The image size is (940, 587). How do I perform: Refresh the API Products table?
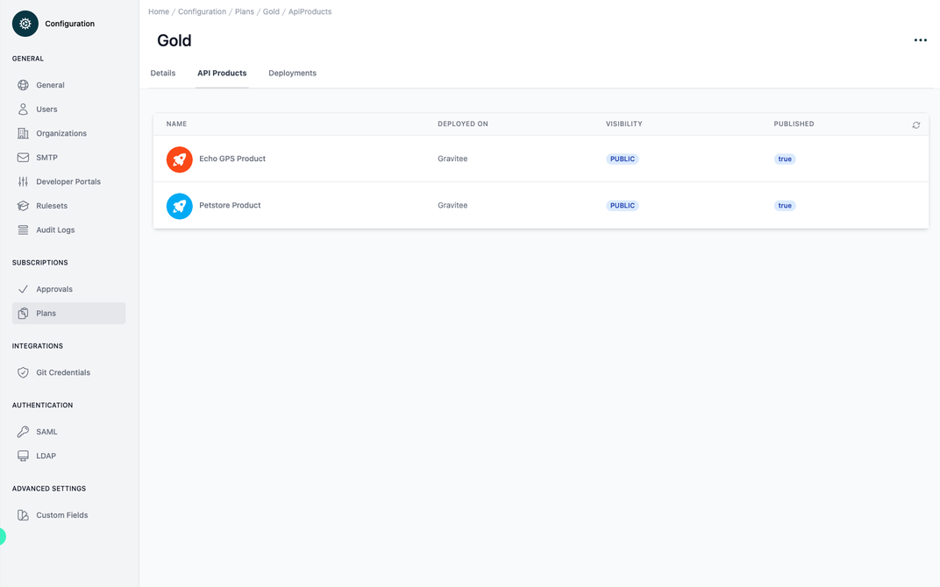coord(915,124)
